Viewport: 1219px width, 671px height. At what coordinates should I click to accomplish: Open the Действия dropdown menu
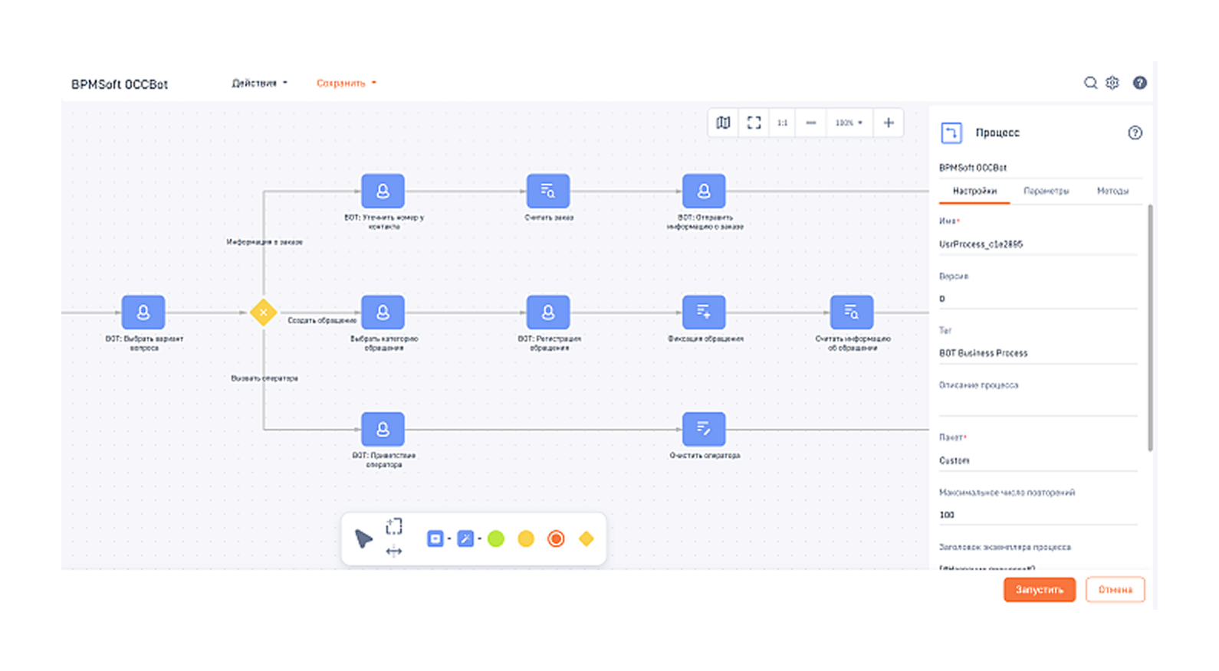(259, 83)
